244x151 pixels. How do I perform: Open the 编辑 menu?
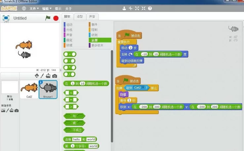click(47, 9)
